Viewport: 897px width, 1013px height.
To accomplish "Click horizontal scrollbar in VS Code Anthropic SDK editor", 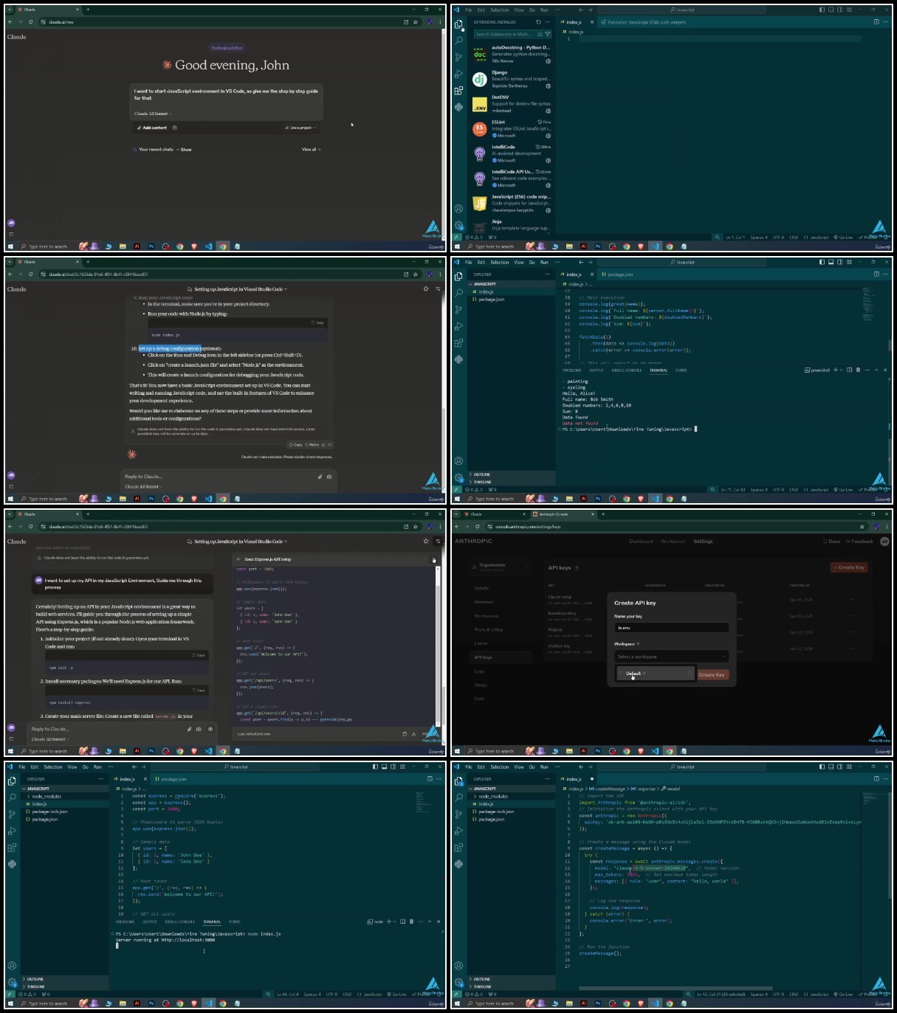I will (x=676, y=989).
